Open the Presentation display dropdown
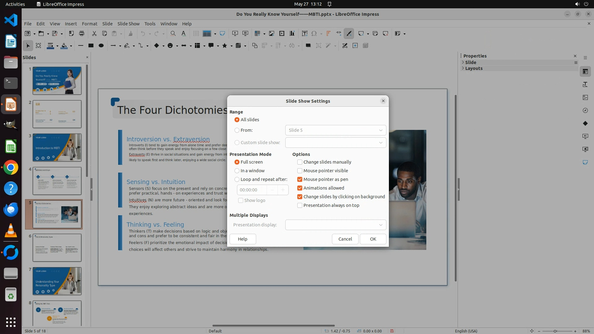 point(336,225)
